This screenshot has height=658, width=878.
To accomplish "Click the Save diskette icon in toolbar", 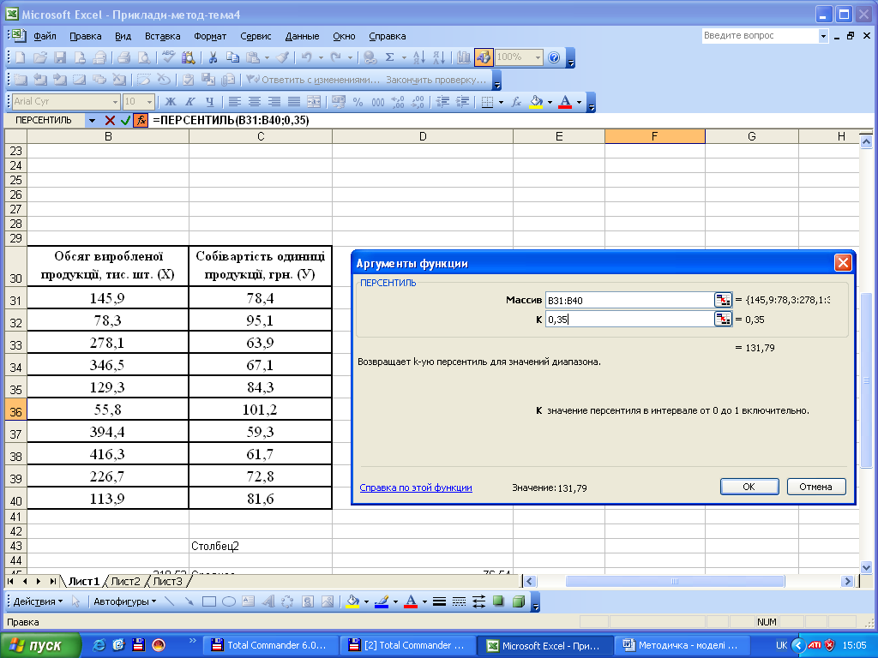I will [x=60, y=57].
